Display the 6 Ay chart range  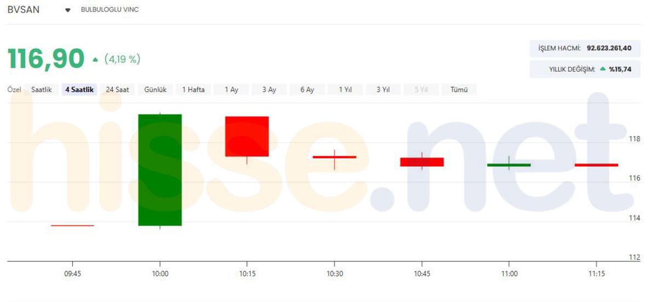[307, 90]
